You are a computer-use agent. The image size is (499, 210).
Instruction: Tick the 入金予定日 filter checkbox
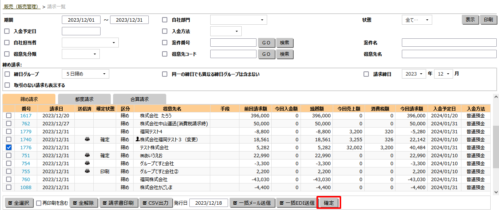7,31
